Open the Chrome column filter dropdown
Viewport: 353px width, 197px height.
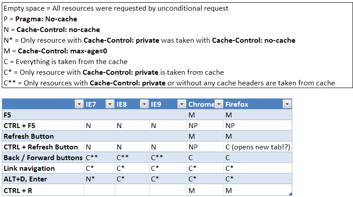coord(219,104)
